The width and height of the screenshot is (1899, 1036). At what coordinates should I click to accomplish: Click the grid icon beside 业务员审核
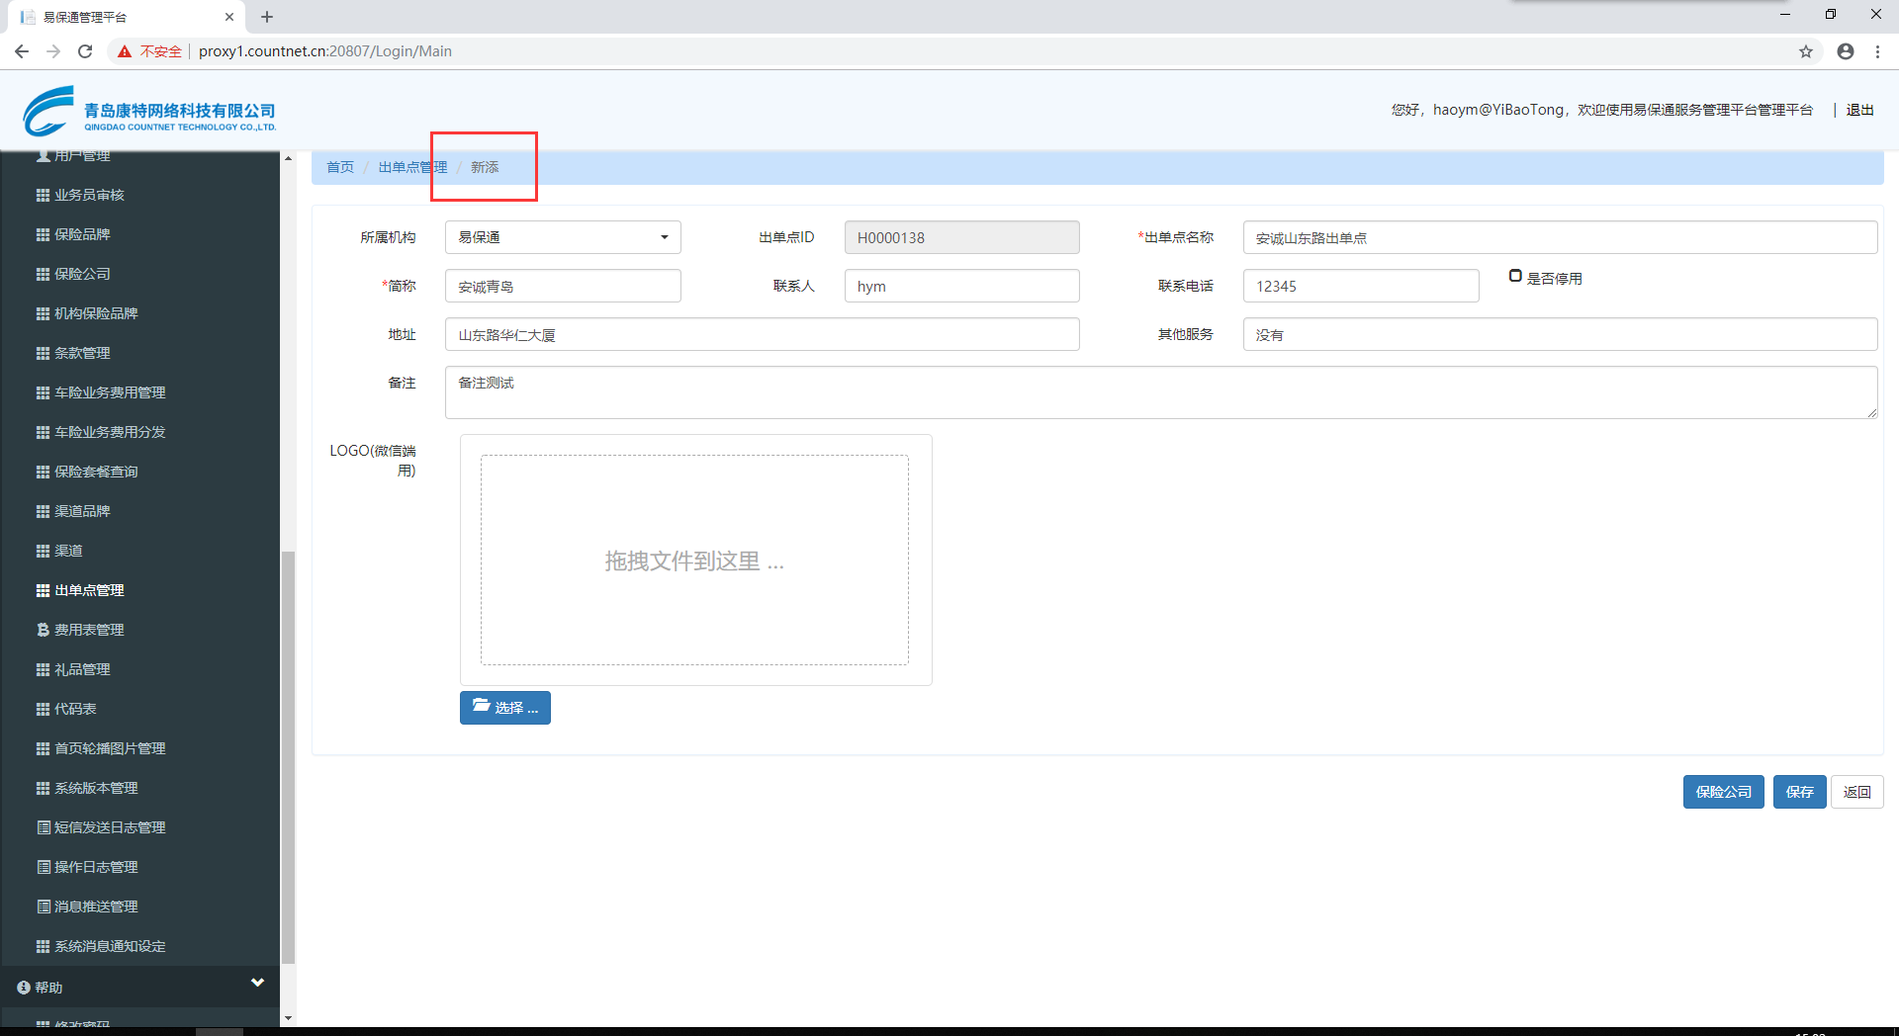coord(43,195)
